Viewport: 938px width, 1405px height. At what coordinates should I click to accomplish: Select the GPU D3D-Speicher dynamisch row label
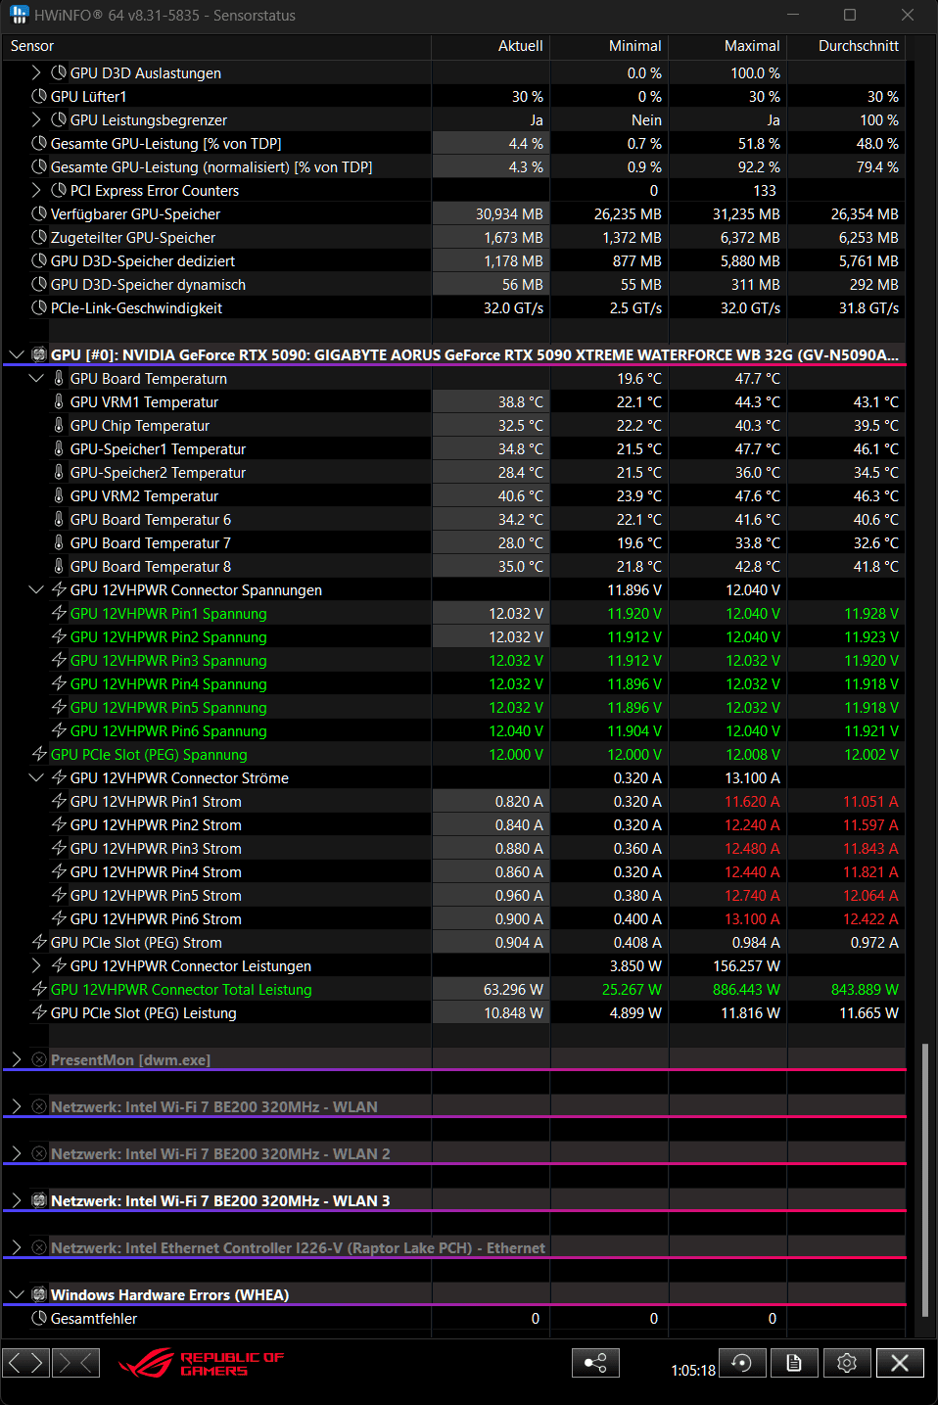[148, 285]
